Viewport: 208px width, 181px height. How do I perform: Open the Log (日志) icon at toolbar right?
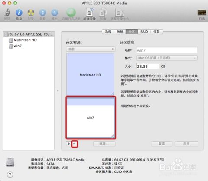pyautogui.click(x=201, y=13)
